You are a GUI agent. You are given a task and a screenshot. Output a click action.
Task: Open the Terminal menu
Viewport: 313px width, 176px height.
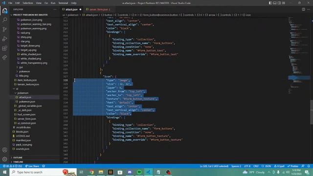tap(63, 3)
